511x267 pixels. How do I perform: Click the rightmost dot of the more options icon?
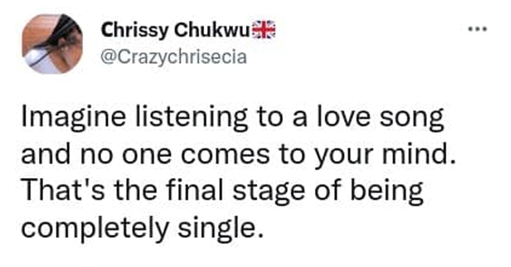pos(484,28)
